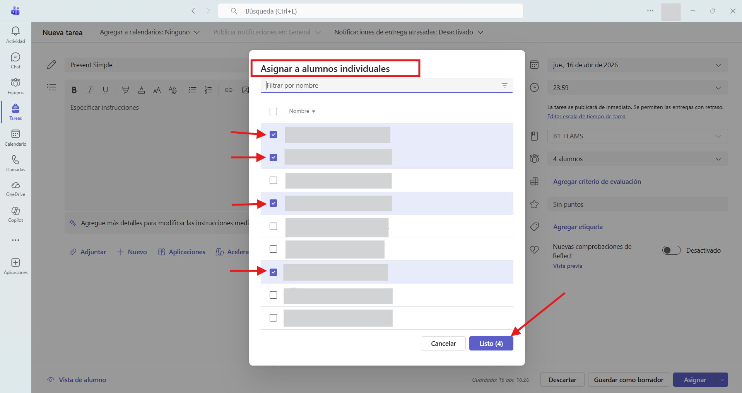This screenshot has width=742, height=393.
Task: Insert a numbered list
Action: (x=208, y=90)
